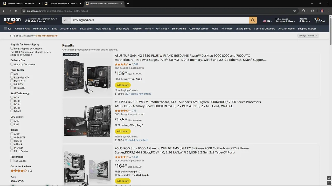Open Amazon Basics in nav bar

coord(68,29)
